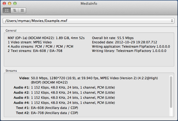Screen dimensions: 178x121
Task: Switch to the Tree view
Action: pyautogui.click(x=14, y=11)
